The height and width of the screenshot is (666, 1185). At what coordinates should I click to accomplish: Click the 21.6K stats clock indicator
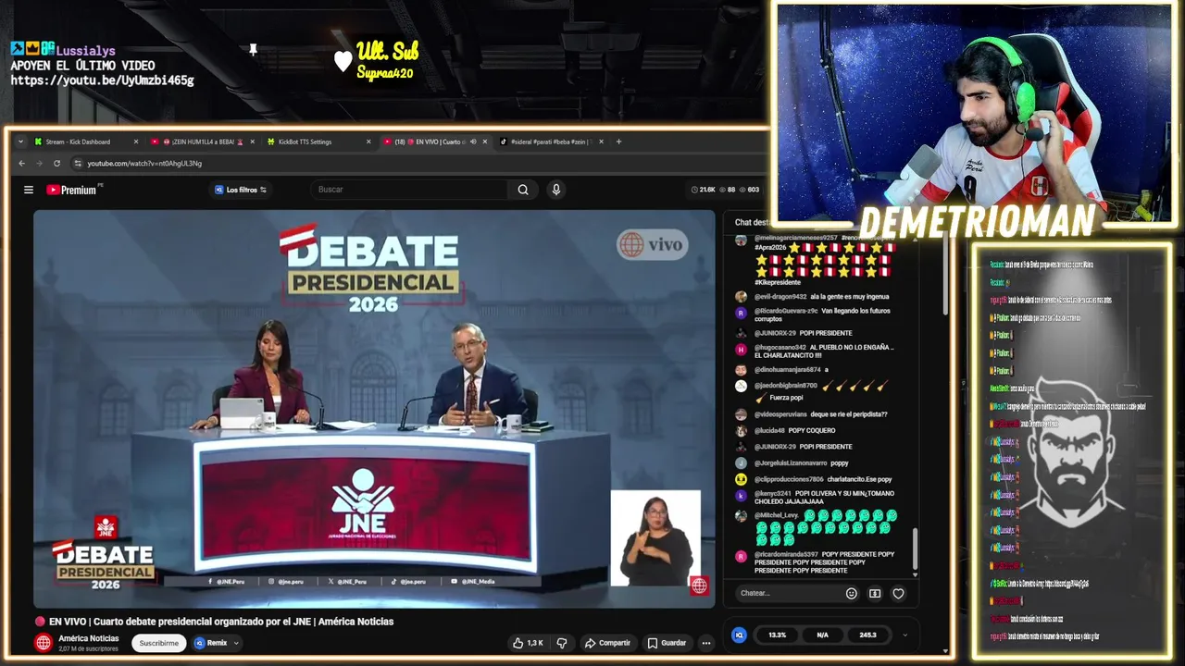tap(702, 190)
